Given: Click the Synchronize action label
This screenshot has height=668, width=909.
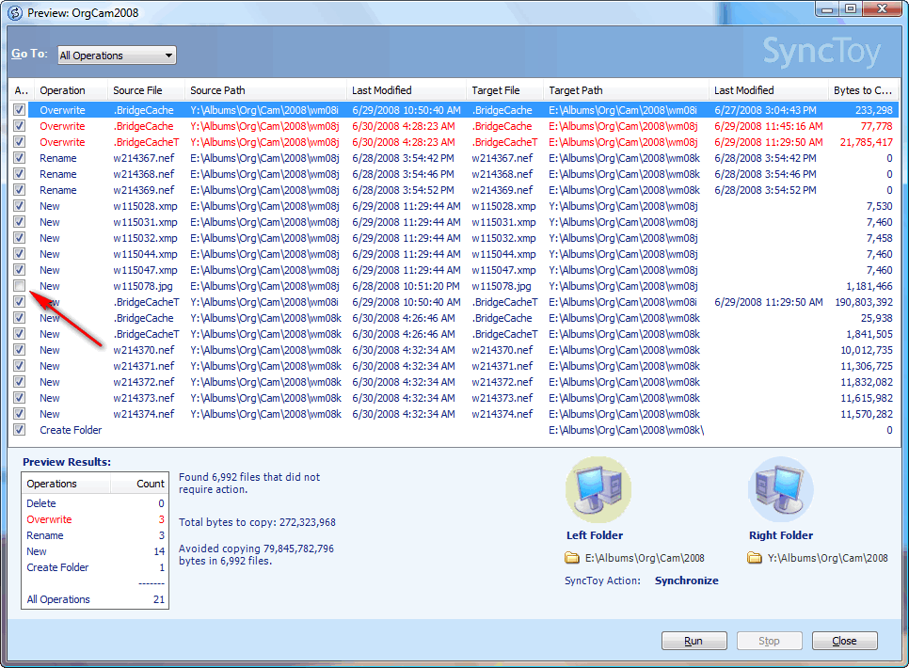Looking at the screenshot, I should pos(686,581).
